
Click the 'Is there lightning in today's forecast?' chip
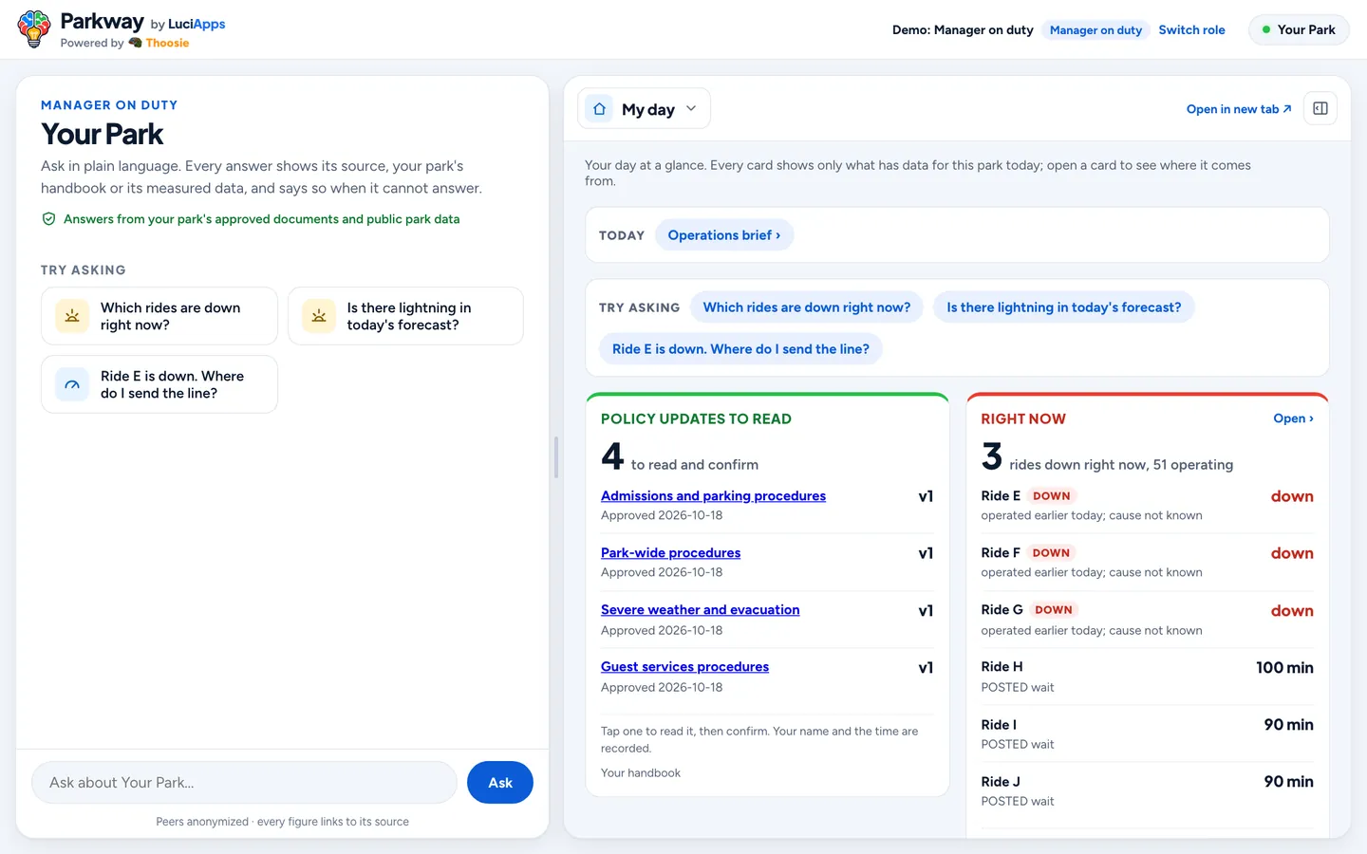[1063, 307]
